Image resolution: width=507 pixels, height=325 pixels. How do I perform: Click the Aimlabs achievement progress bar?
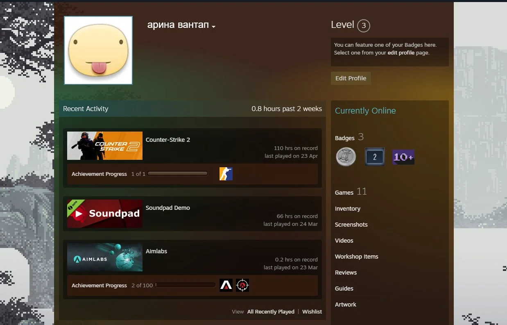[185, 285]
